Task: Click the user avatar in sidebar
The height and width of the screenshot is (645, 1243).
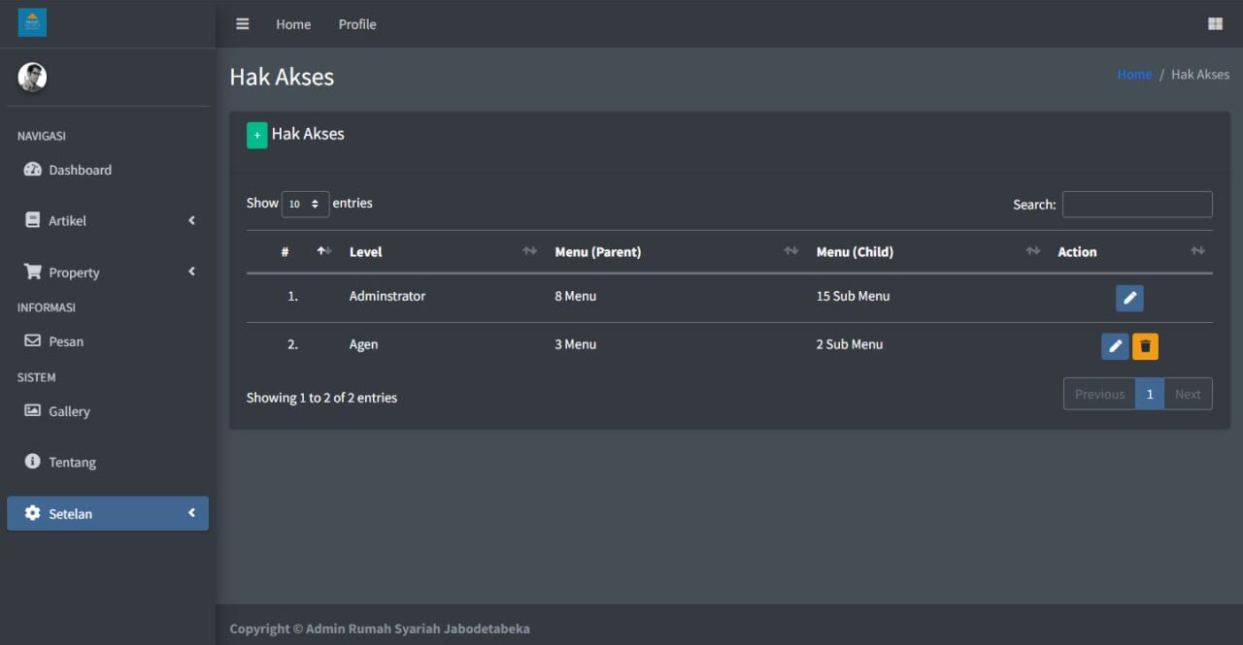Action: tap(32, 78)
